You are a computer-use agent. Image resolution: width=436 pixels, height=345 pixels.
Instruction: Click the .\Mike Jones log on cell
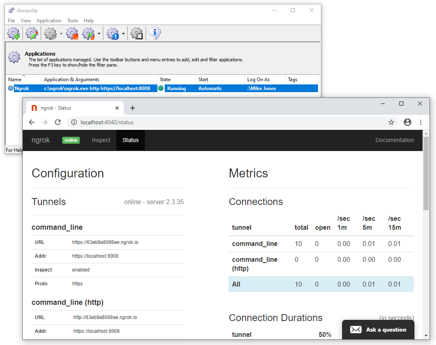[262, 88]
